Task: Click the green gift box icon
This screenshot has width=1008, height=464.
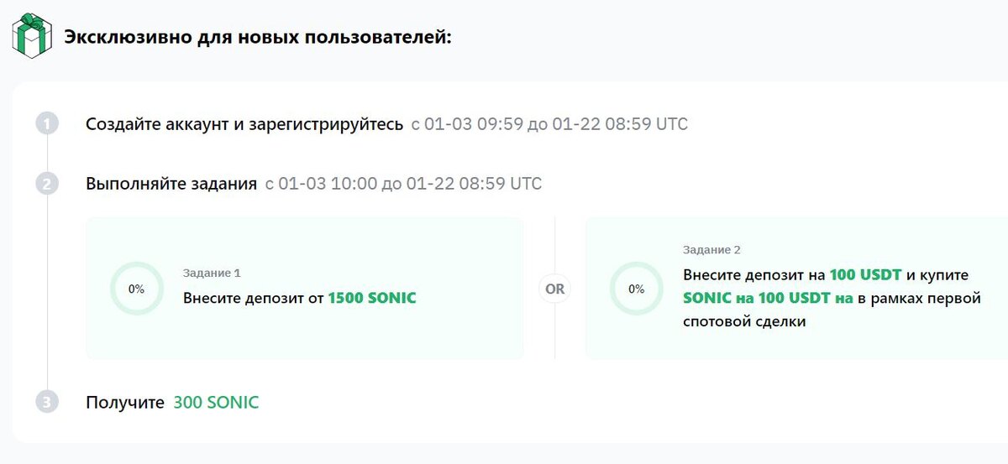Action: (32, 36)
